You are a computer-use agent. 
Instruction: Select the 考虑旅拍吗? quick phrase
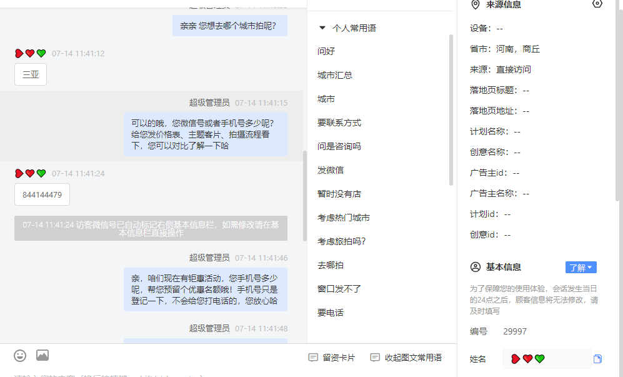(342, 241)
